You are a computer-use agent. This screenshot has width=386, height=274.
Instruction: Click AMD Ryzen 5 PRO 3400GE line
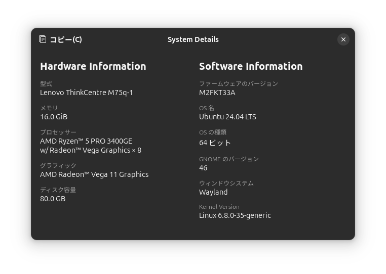(86, 141)
